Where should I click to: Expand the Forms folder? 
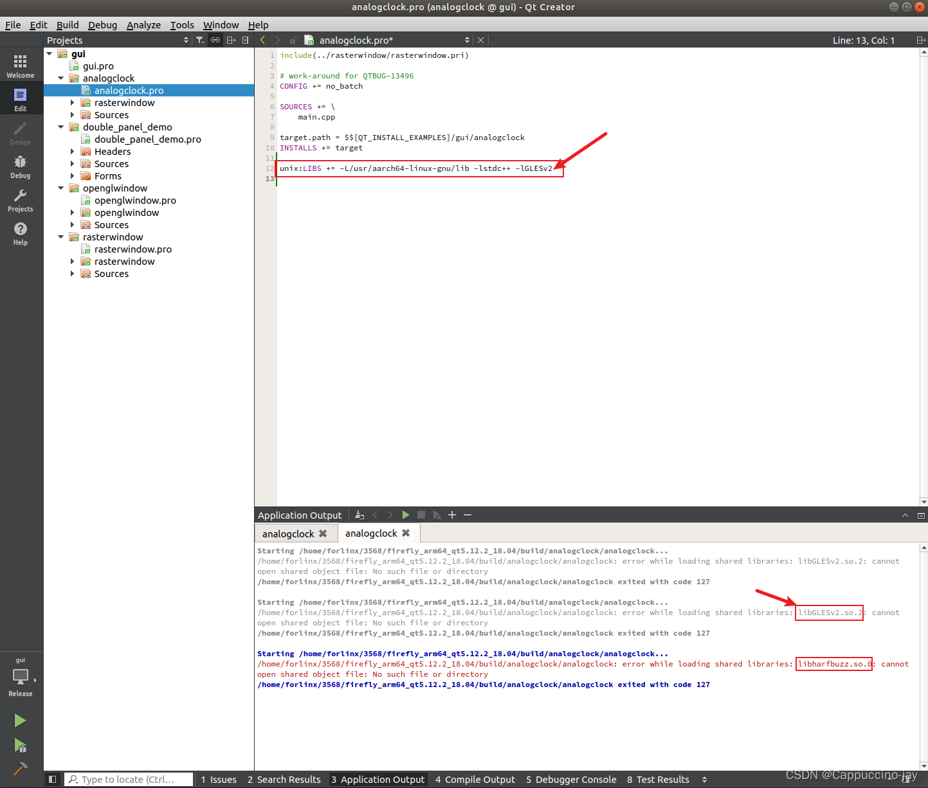coord(73,176)
